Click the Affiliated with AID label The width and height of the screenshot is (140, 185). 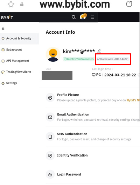click(113, 59)
